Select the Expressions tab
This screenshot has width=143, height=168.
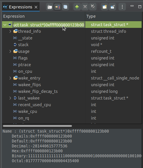(x=21, y=7)
